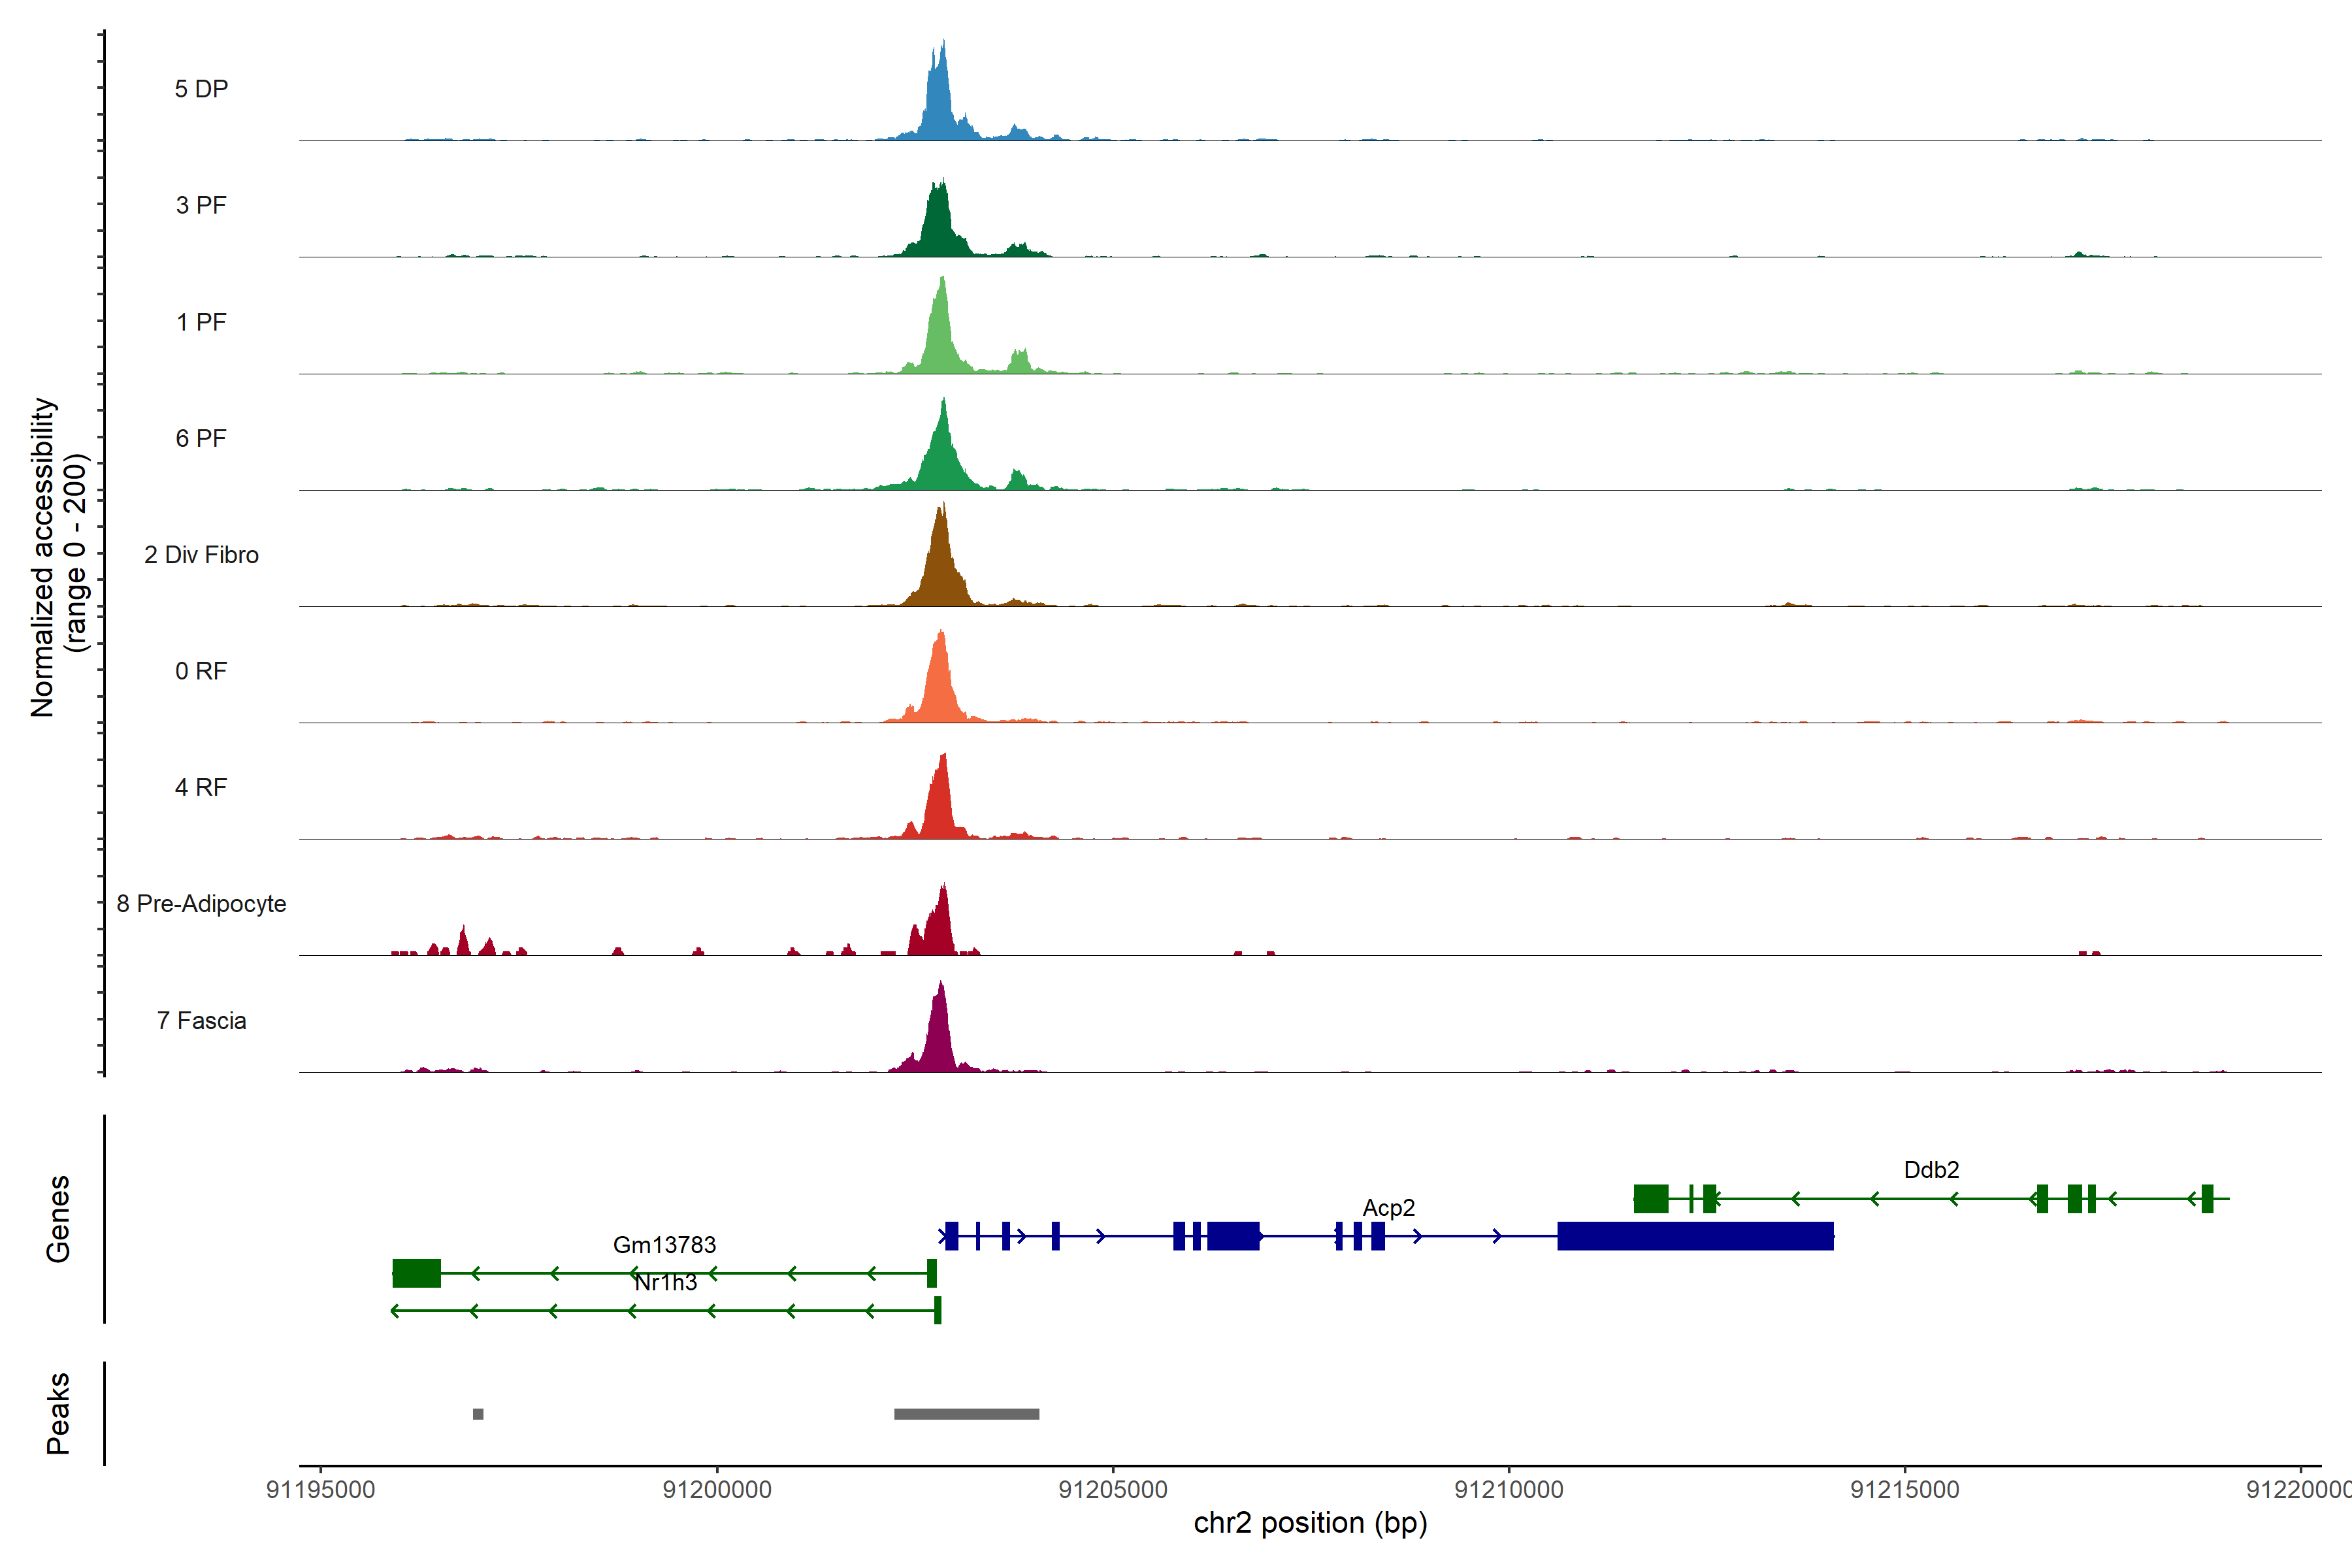The image size is (2352, 1568).
Task: Click the small gray peak marker
Action: (478, 1414)
